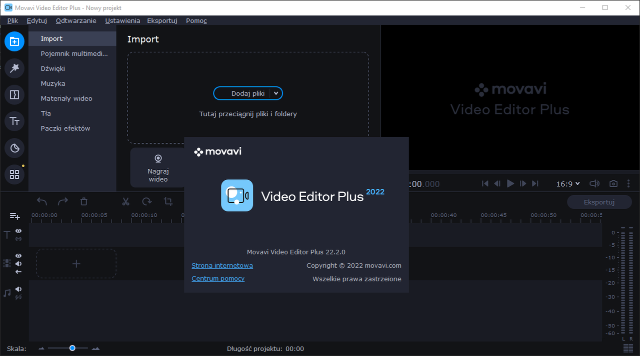
Task: Toggle video track left-arrow option
Action: tap(18, 272)
